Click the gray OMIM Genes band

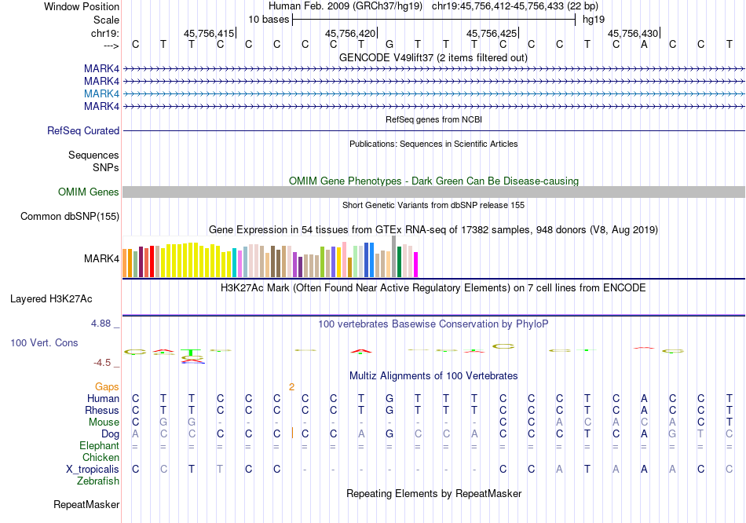(x=433, y=192)
